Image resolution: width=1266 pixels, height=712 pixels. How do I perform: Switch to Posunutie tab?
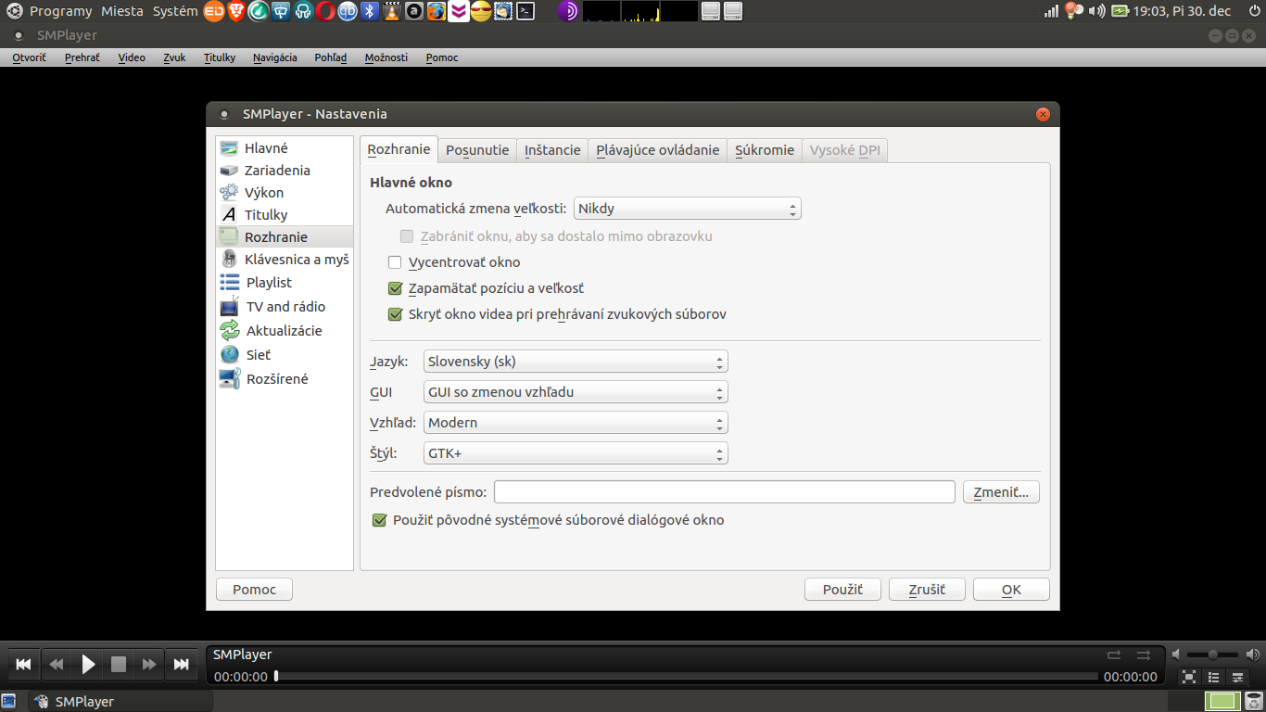[477, 149]
